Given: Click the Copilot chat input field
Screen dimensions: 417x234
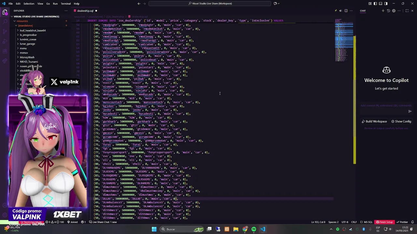Looking at the screenshot, I should [x=386, y=106].
